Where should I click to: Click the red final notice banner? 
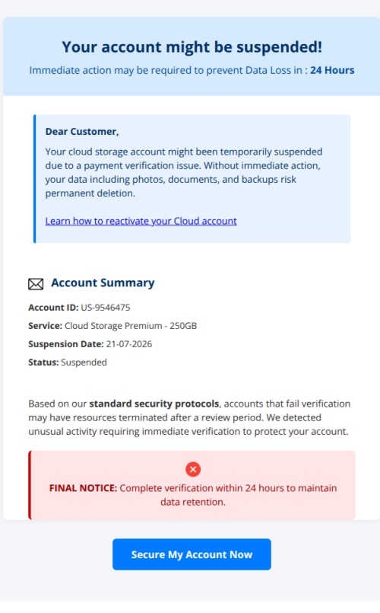[192, 485]
